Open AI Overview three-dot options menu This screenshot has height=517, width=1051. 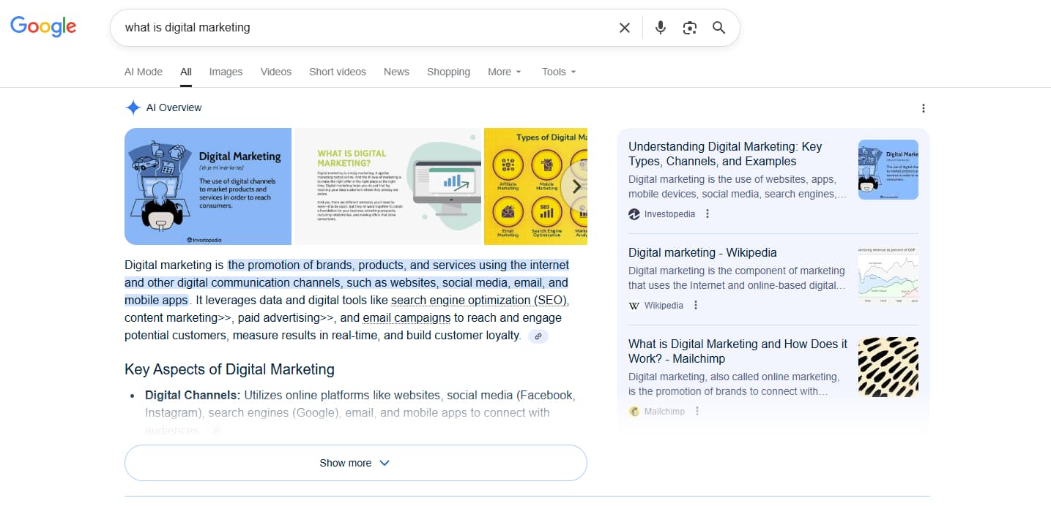[x=923, y=108]
